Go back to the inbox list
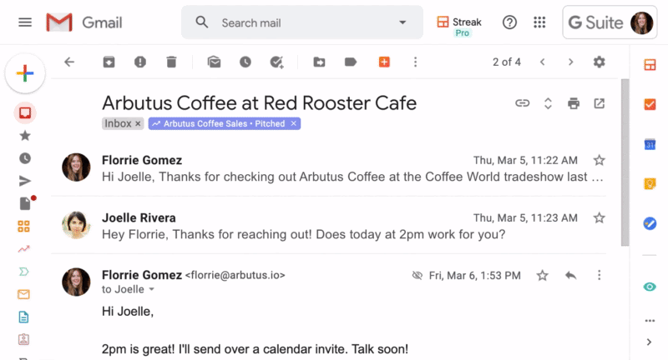668x360 pixels. (69, 62)
